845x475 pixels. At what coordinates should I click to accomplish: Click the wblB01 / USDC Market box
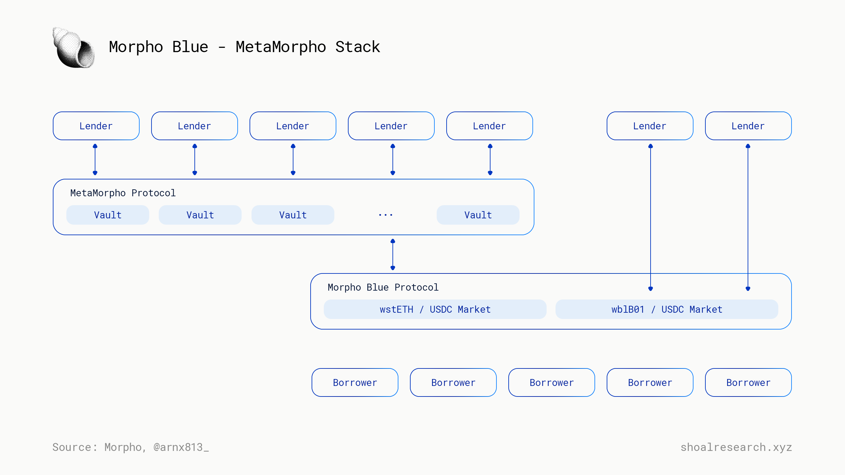coord(667,309)
